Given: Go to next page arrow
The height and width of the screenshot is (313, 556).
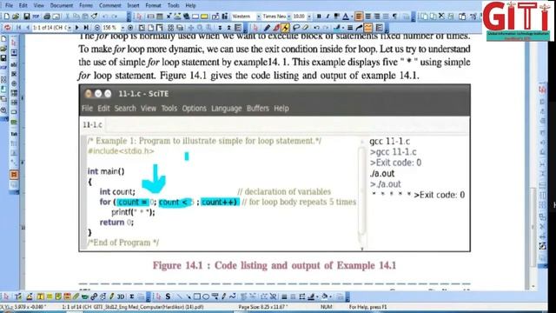Looking at the screenshot, I should tap(77, 27).
